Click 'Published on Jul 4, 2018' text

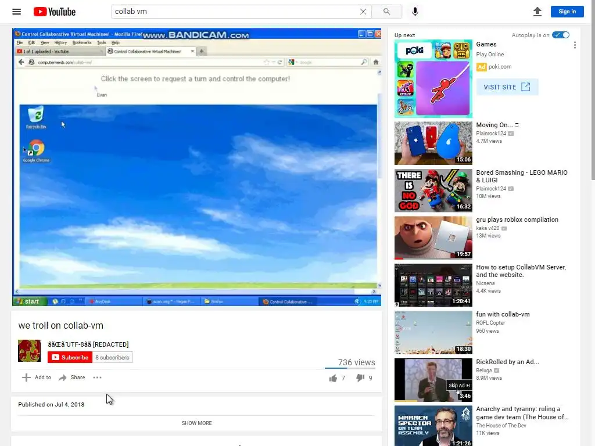[x=51, y=404]
